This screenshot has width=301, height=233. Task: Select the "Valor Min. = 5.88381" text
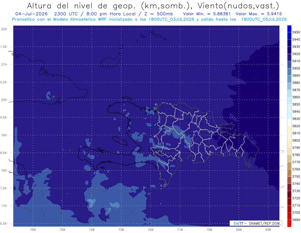tap(207, 14)
